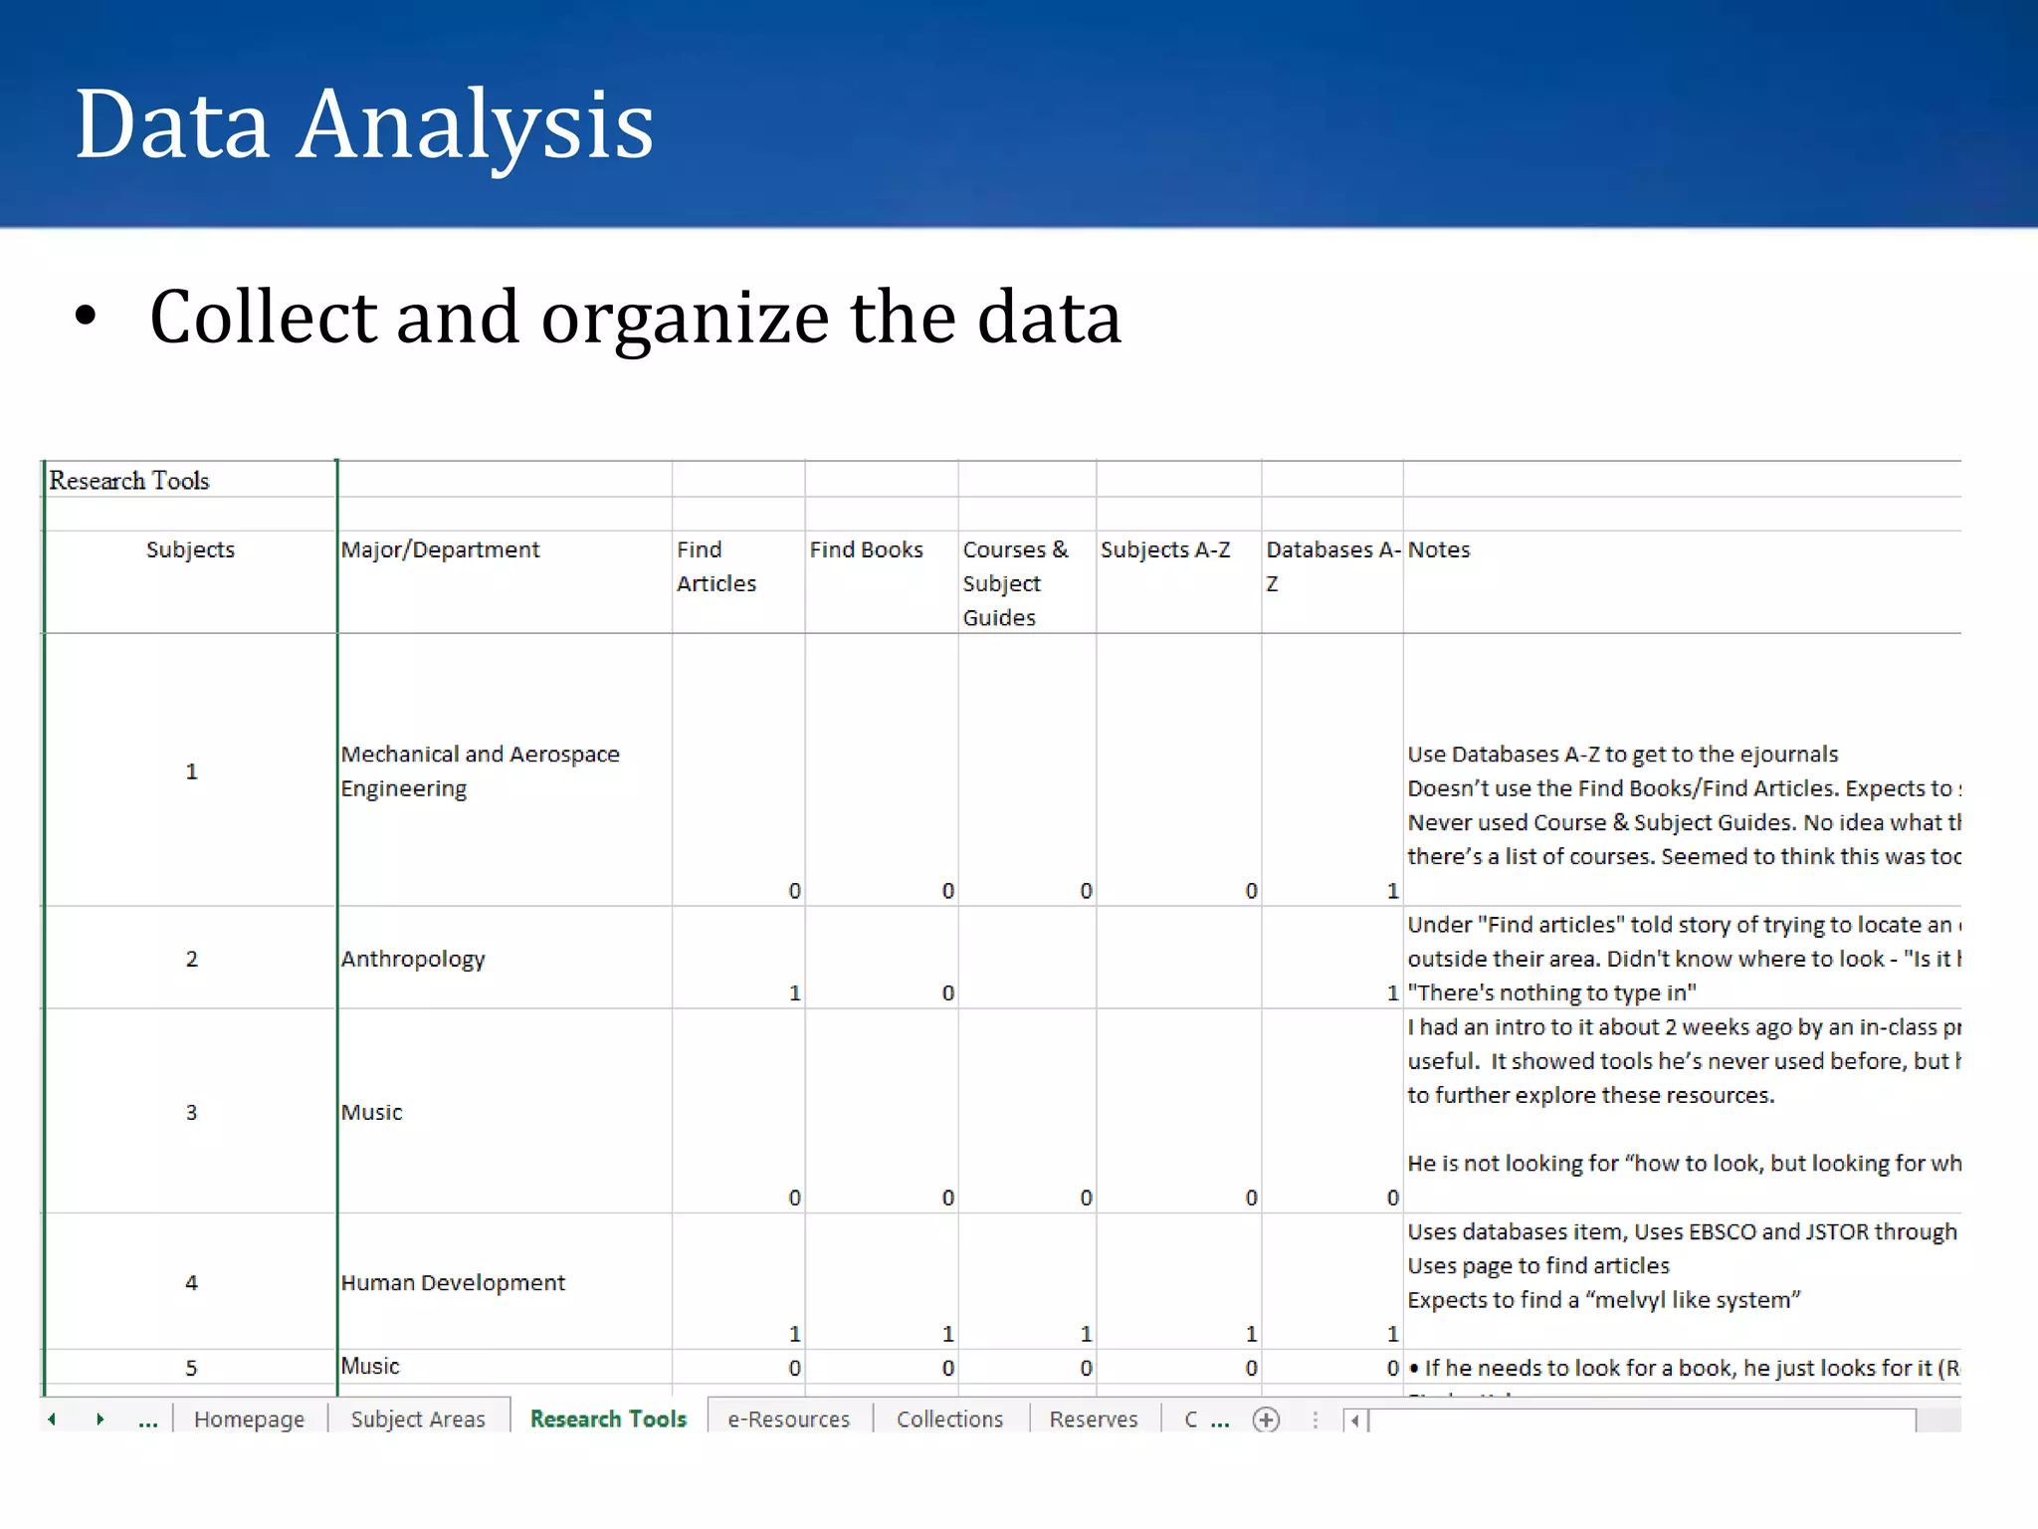The image size is (2038, 1529).
Task: Select Find Articles value for Anthropology row
Action: click(x=738, y=958)
